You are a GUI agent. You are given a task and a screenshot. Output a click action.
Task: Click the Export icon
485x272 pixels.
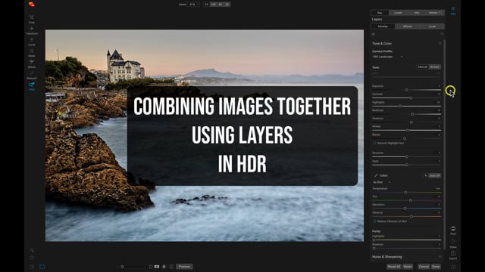pos(453,255)
